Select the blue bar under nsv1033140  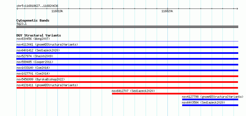[127, 70]
